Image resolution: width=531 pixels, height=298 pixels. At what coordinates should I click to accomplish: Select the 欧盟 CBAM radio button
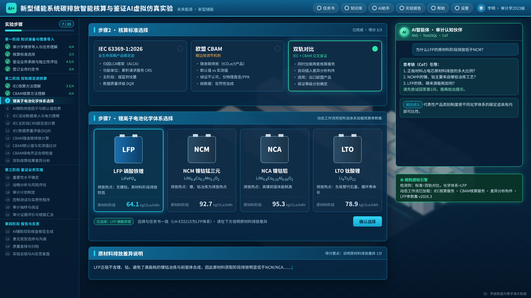277,49
